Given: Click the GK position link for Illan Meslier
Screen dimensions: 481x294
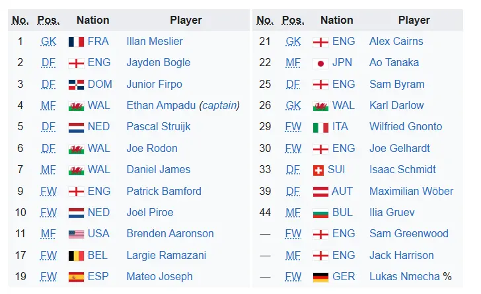Looking at the screenshot, I should (48, 42).
